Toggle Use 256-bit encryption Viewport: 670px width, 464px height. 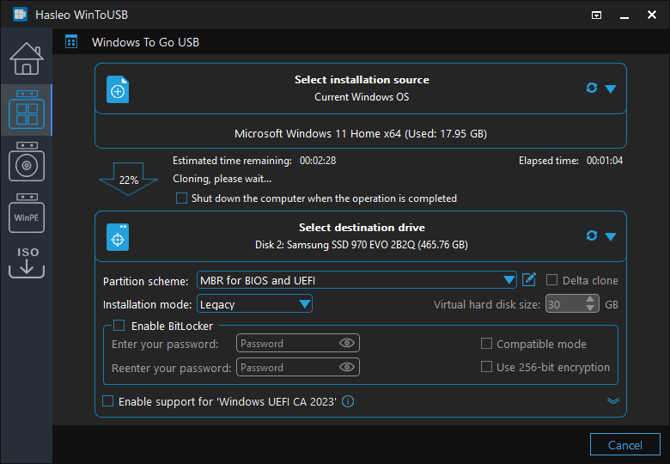pyautogui.click(x=486, y=367)
